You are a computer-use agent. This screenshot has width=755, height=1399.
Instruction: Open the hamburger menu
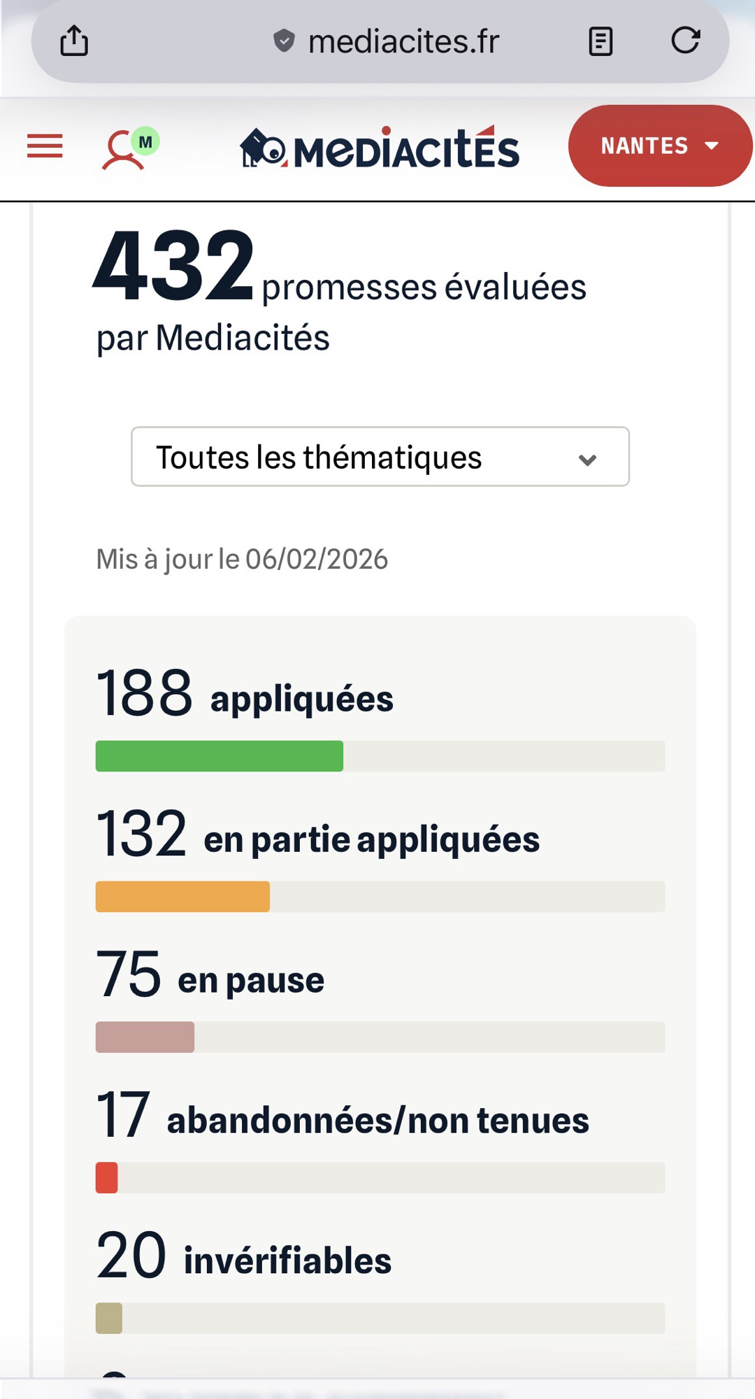[45, 146]
